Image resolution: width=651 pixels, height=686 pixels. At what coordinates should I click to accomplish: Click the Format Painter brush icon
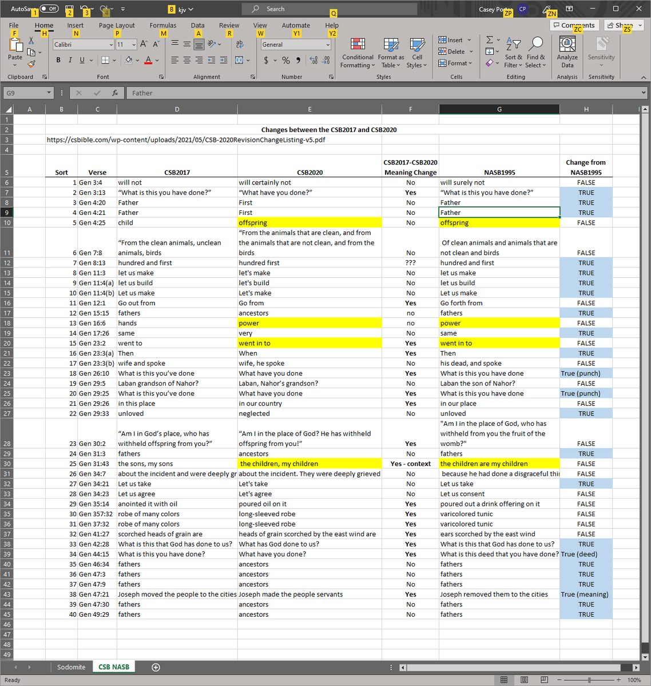pos(31,63)
